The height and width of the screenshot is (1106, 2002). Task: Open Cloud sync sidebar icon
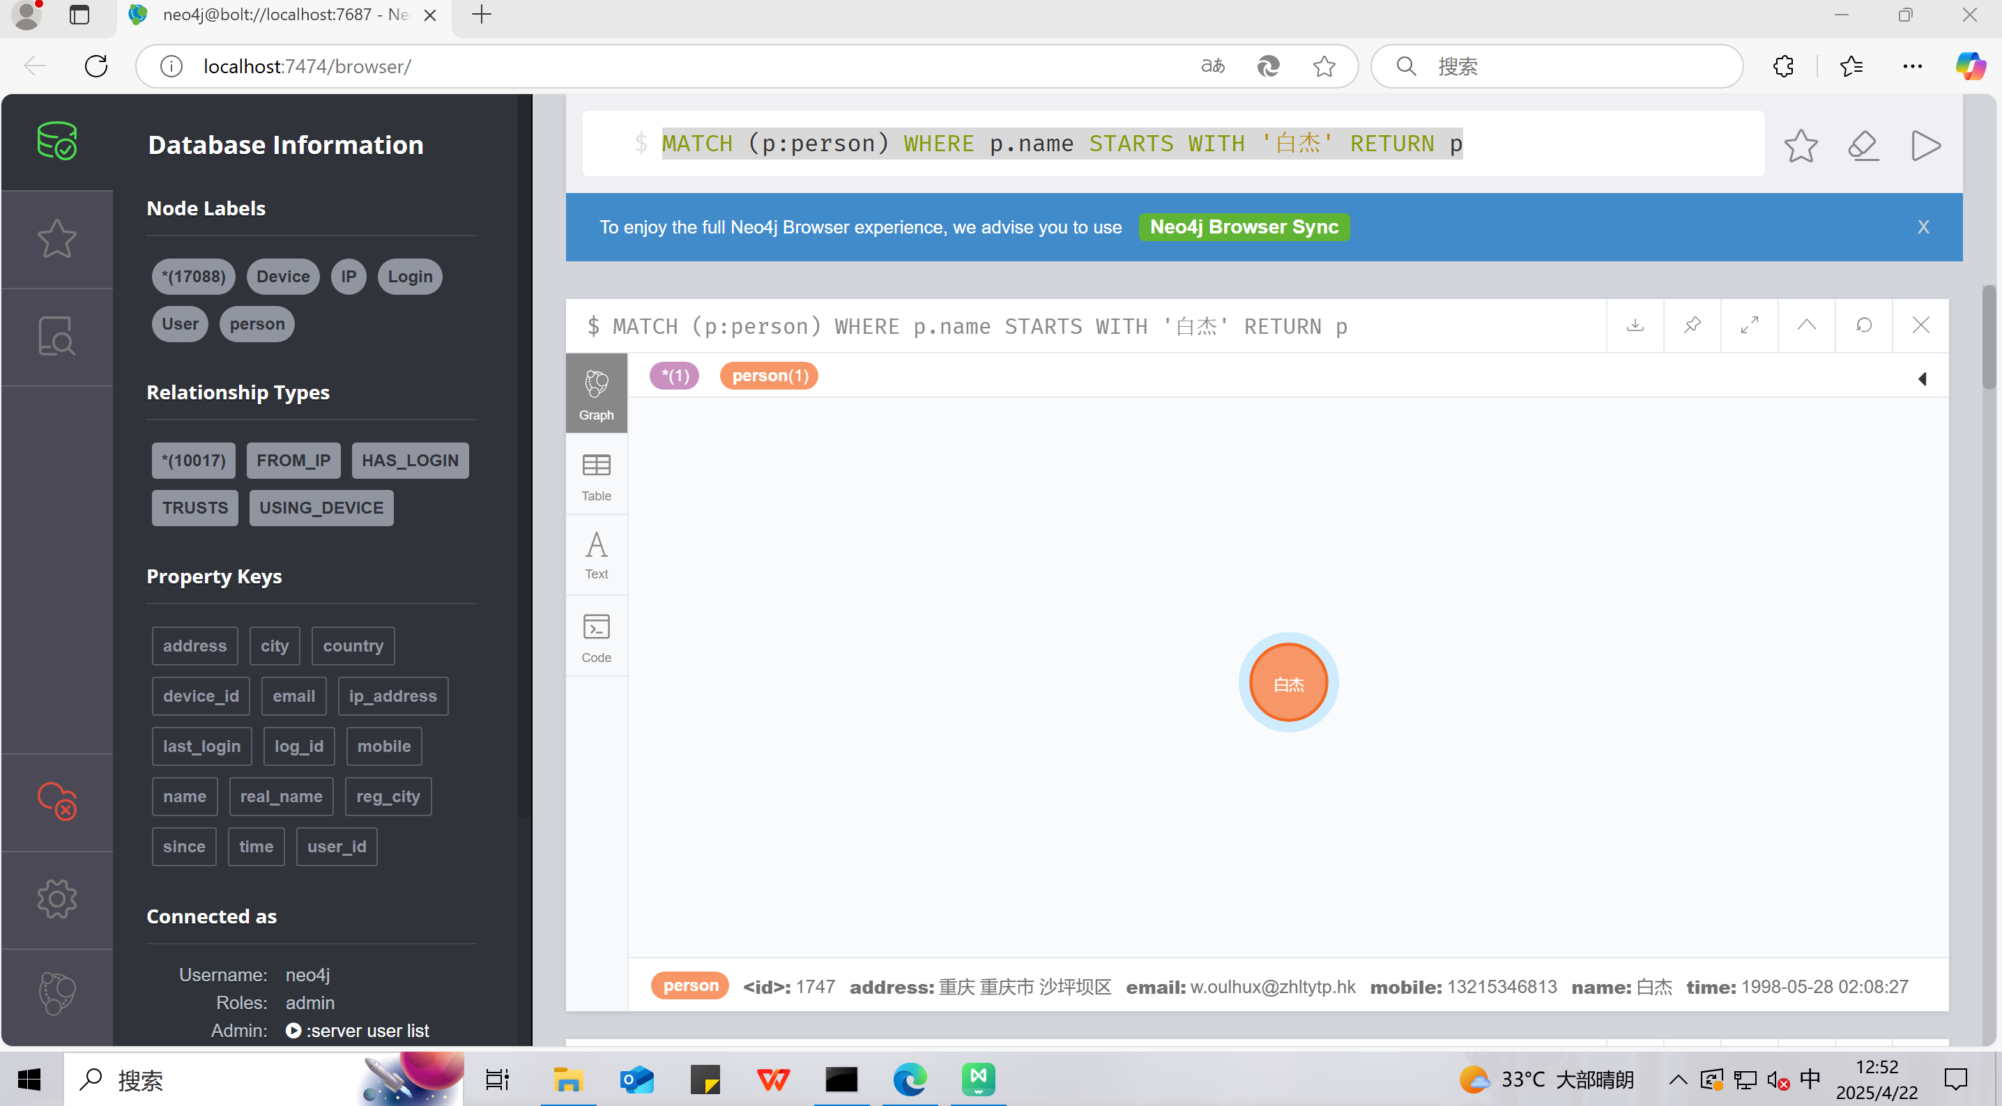[56, 801]
